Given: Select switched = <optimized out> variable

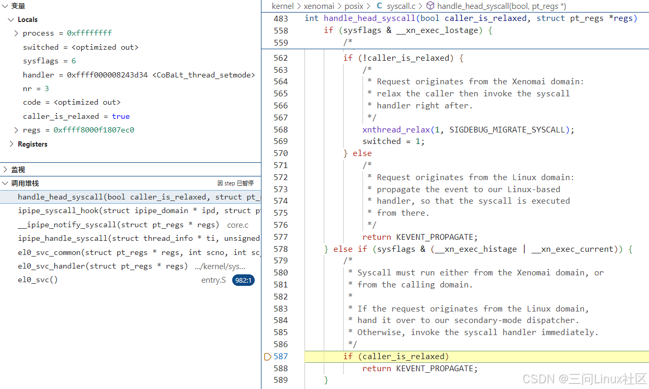Looking at the screenshot, I should coord(81,47).
